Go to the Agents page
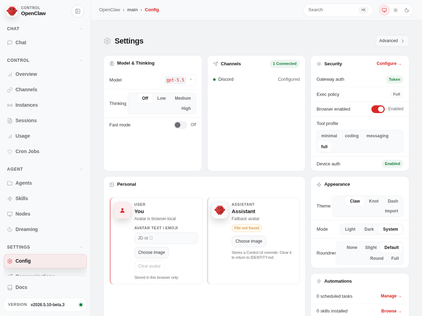This screenshot has width=422, height=316. [x=45, y=183]
